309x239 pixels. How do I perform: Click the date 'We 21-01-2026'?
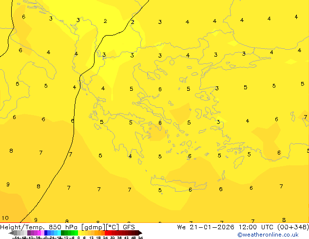pos(206,227)
